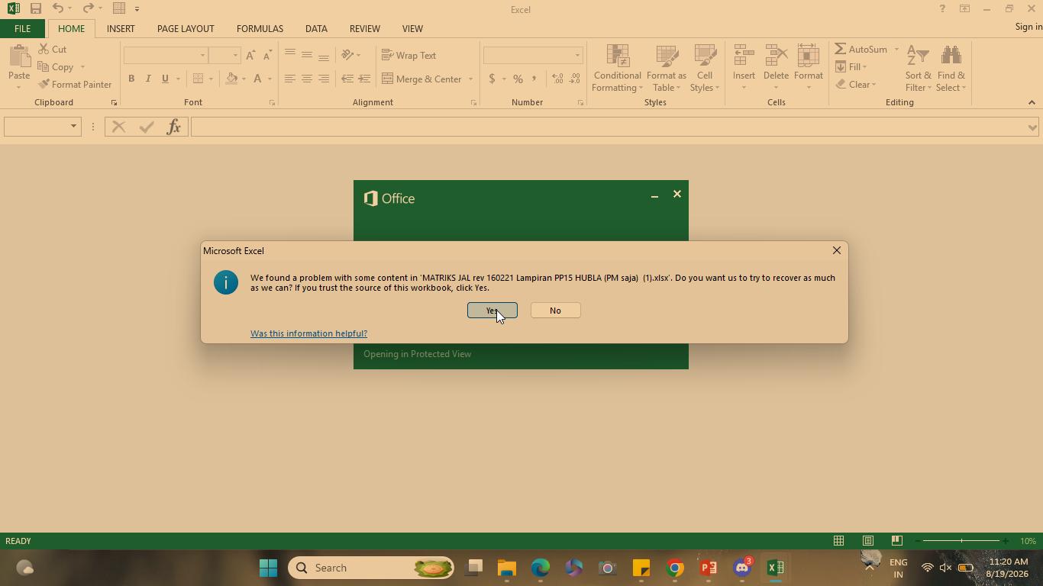The width and height of the screenshot is (1043, 586).
Task: Click the Find & Select binoculars icon
Action: coord(951,56)
